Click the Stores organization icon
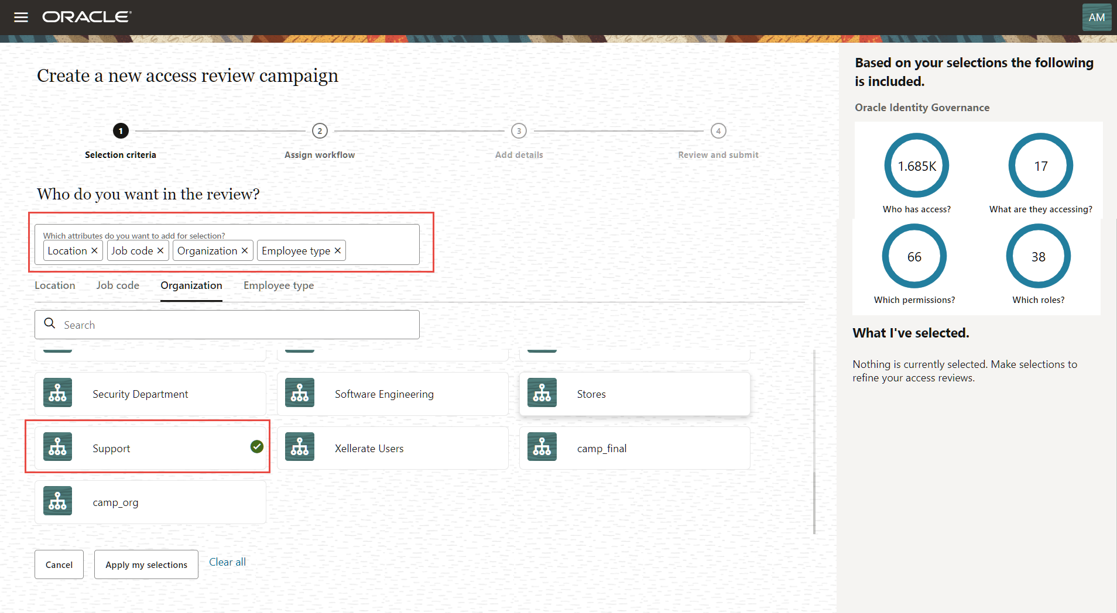Viewport: 1117px width, 613px height. click(542, 393)
